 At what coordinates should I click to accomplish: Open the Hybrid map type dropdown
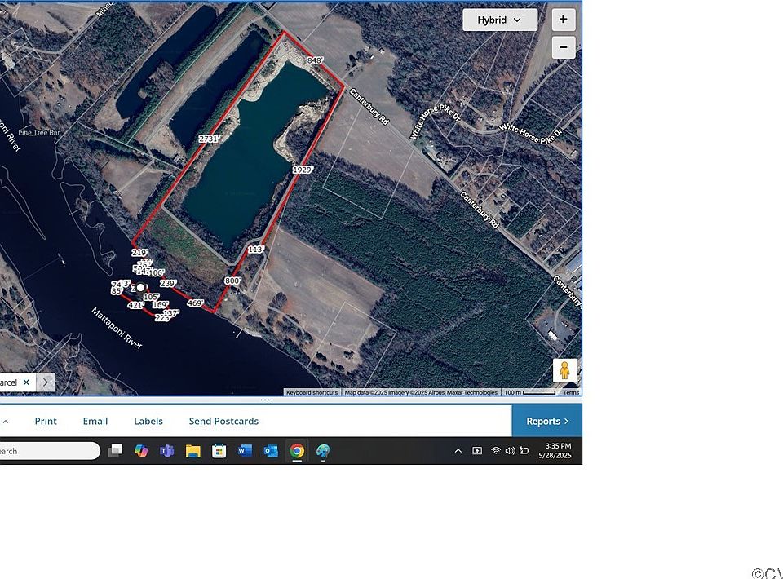(x=499, y=20)
